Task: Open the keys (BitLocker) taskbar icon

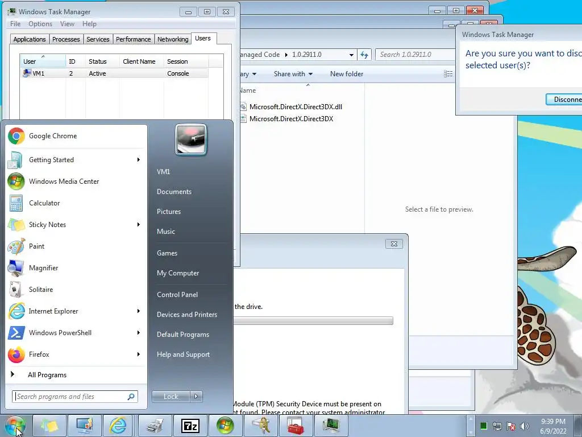Action: tap(260, 426)
